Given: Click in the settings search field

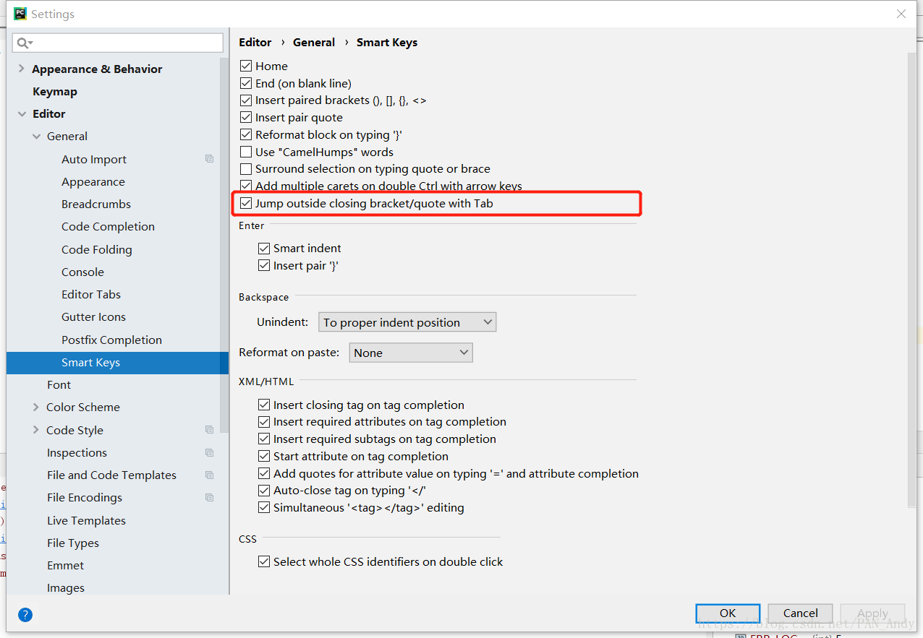Looking at the screenshot, I should click(117, 43).
